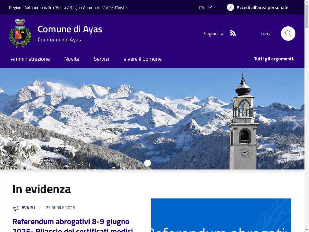Click the user avatar icon
The width and height of the screenshot is (309, 232).
pos(230,7)
